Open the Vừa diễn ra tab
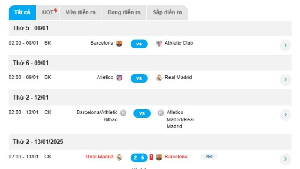300x169 pixels. point(80,12)
